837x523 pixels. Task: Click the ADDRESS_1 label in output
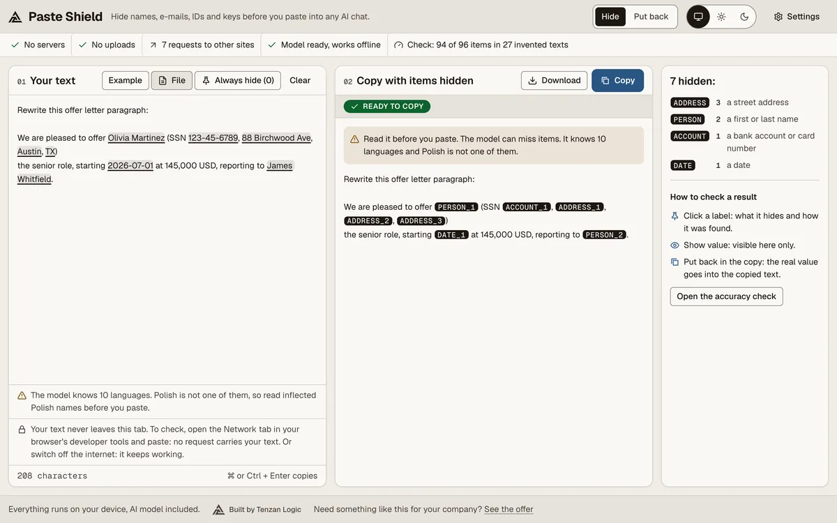coord(580,207)
